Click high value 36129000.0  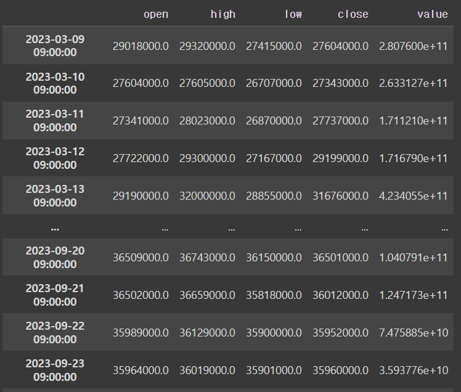click(207, 333)
